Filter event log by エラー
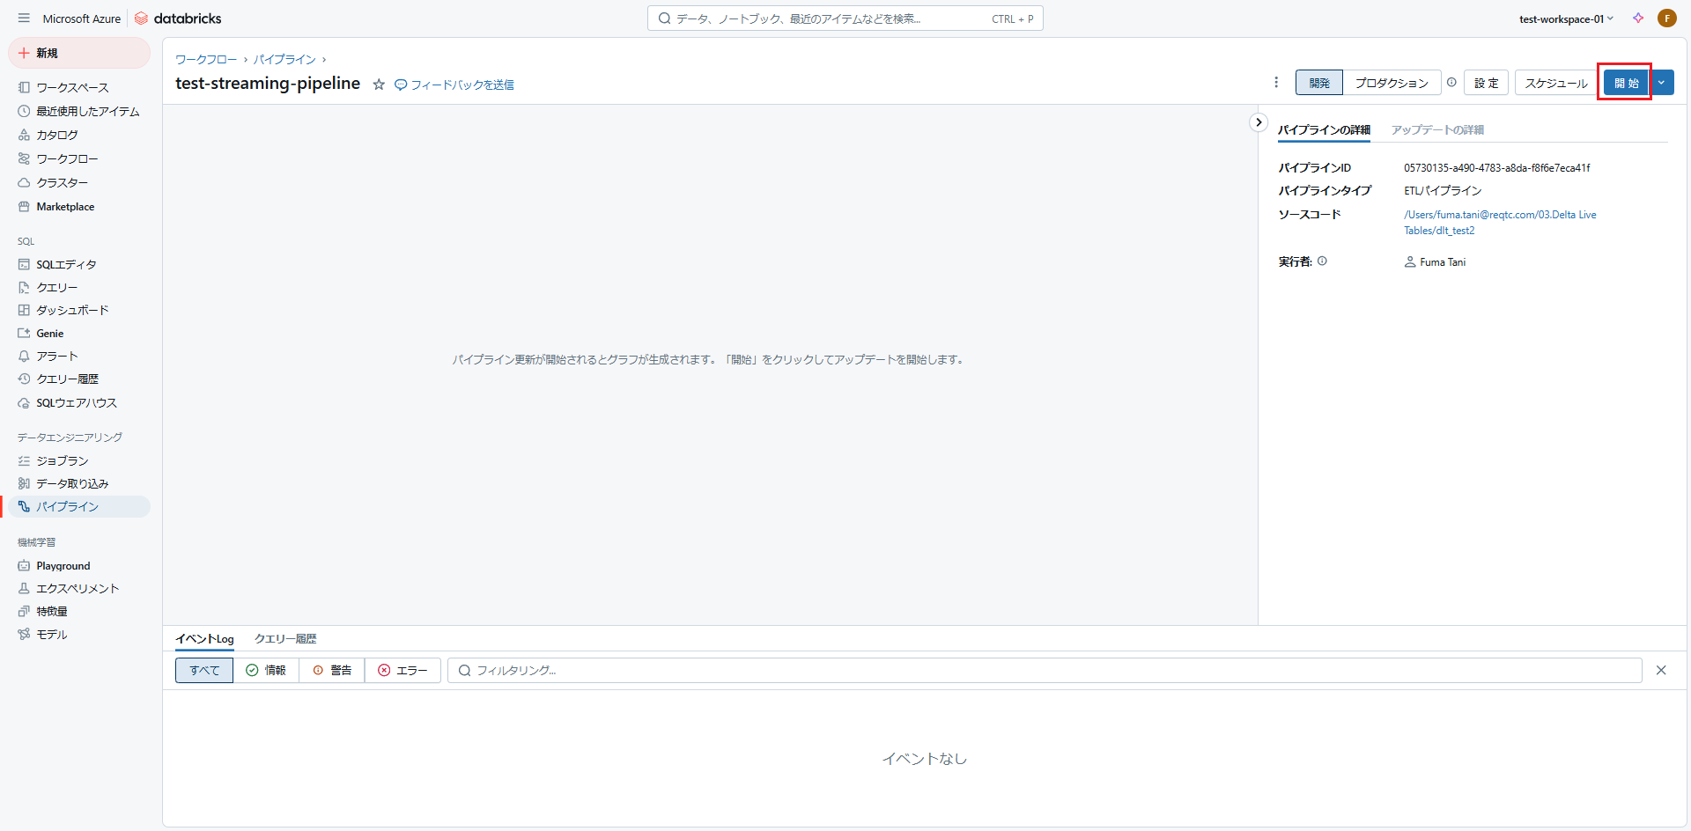The height and width of the screenshot is (831, 1691). click(402, 670)
